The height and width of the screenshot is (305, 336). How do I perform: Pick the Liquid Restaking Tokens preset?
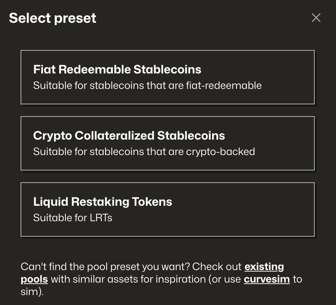(168, 209)
